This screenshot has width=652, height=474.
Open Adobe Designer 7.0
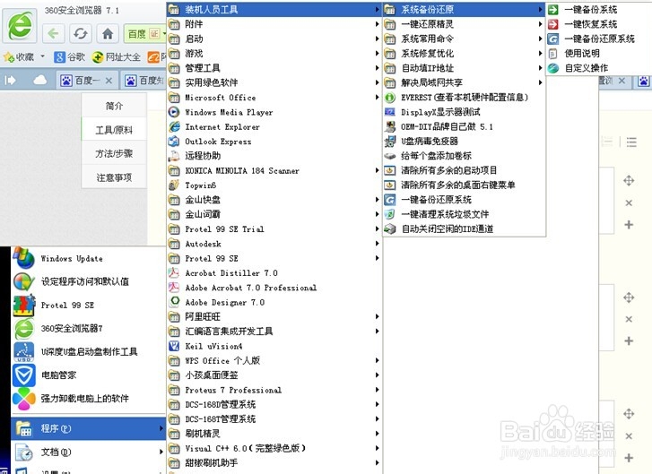point(274,302)
